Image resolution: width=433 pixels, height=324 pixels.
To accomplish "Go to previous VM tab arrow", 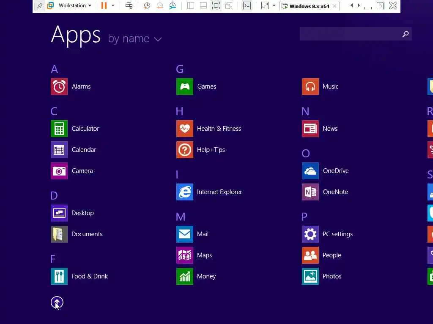I will click(351, 5).
